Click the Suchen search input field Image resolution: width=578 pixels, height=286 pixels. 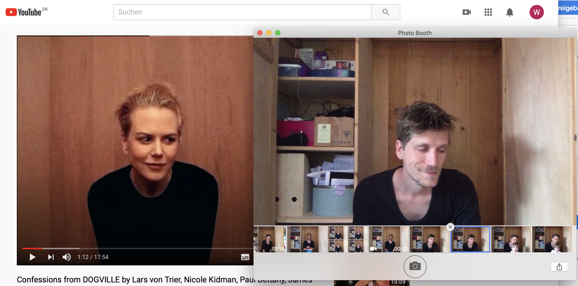point(242,12)
